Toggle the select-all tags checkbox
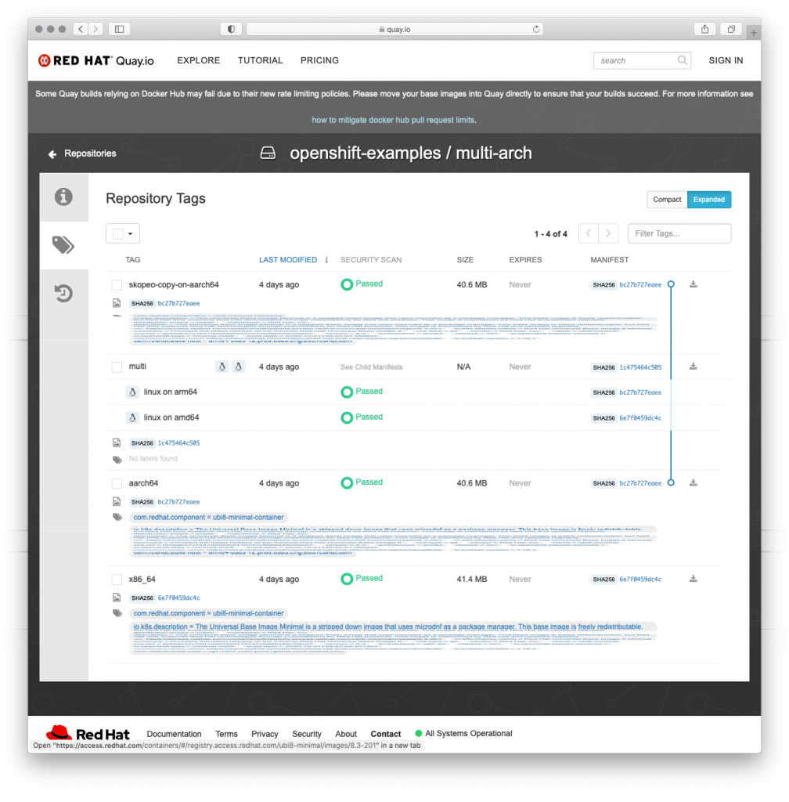 [x=118, y=233]
